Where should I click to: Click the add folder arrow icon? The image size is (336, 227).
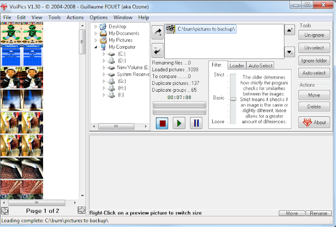[157, 33]
